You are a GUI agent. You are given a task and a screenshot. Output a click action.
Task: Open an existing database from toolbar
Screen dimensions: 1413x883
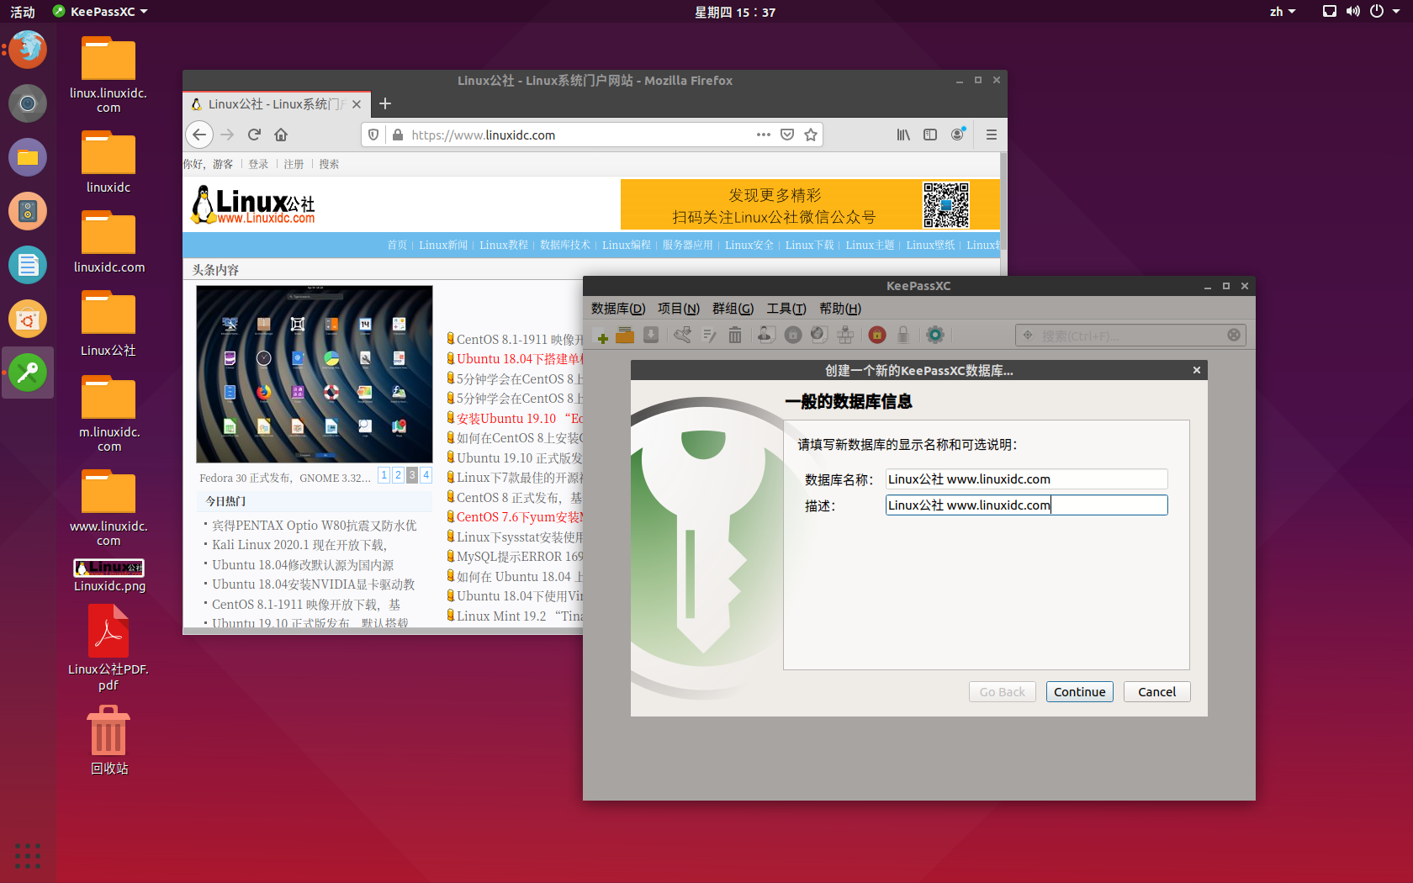625,335
